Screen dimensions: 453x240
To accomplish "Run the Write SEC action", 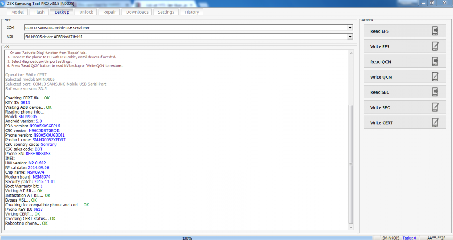I will [405, 107].
